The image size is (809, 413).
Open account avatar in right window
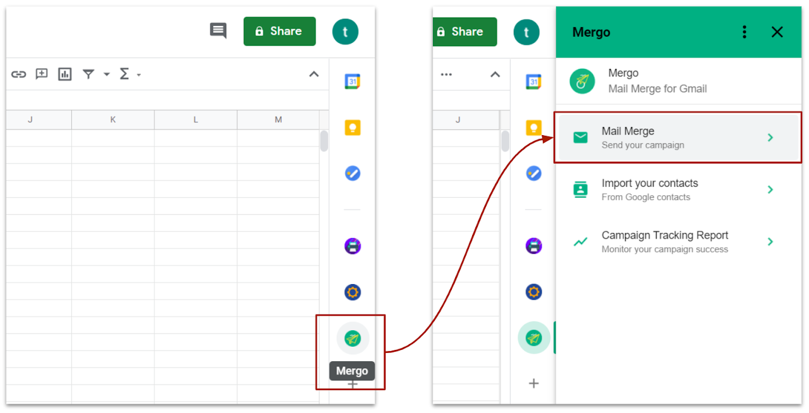[x=526, y=32]
